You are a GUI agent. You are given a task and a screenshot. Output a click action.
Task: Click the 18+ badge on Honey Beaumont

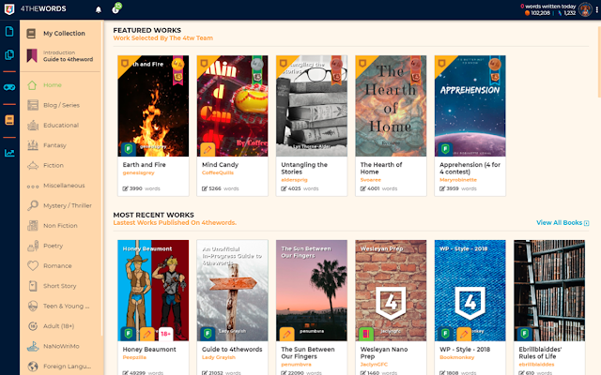click(165, 334)
